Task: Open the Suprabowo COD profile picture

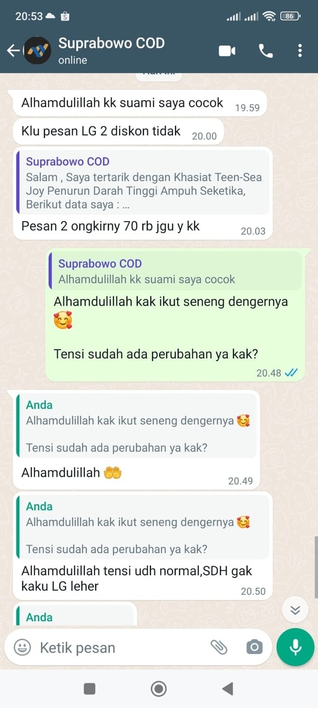Action: [x=38, y=50]
